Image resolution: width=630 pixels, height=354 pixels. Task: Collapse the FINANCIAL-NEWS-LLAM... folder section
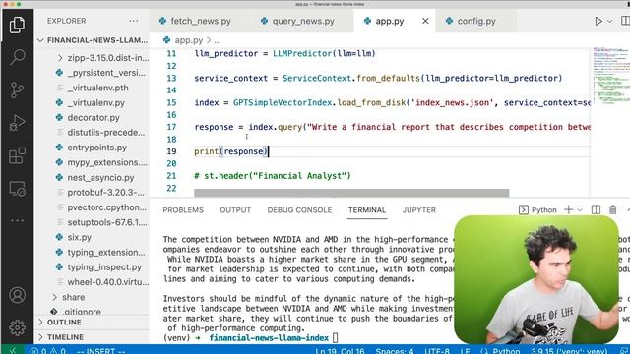coord(94,40)
